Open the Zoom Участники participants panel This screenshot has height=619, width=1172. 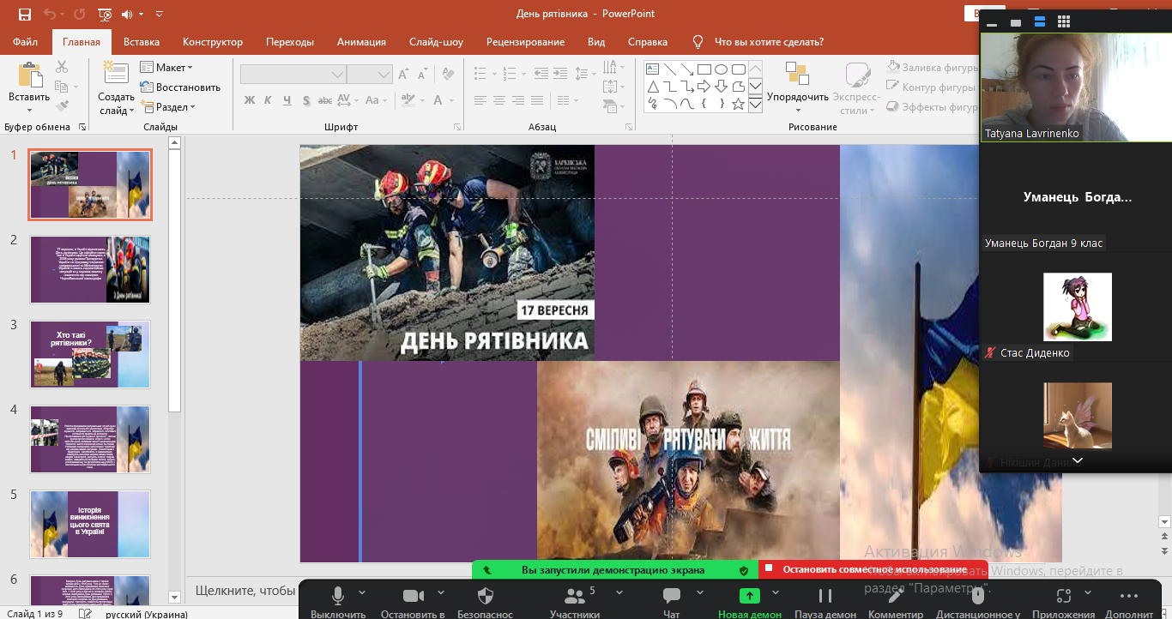[x=574, y=595]
